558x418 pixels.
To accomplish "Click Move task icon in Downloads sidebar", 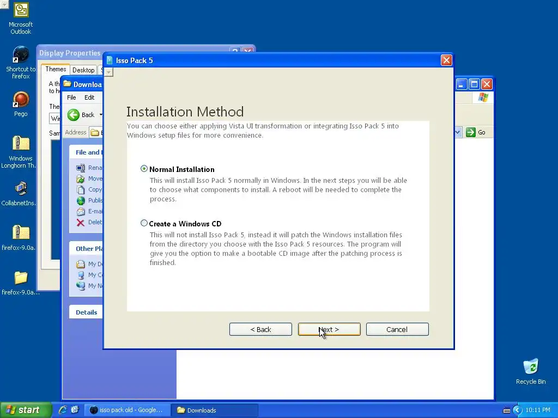I will pyautogui.click(x=81, y=179).
